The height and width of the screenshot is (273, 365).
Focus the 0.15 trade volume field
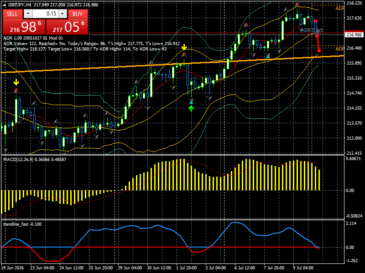click(x=45, y=14)
